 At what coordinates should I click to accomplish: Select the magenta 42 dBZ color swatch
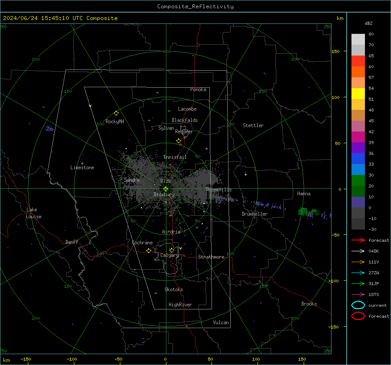pyautogui.click(x=358, y=137)
